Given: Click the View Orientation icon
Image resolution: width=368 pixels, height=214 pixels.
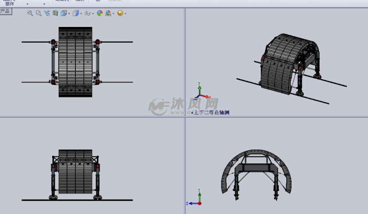Looking at the screenshot, I should [x=64, y=13].
